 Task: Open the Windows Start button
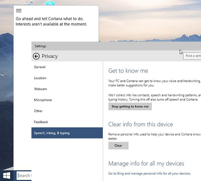pyautogui.click(x=7, y=176)
